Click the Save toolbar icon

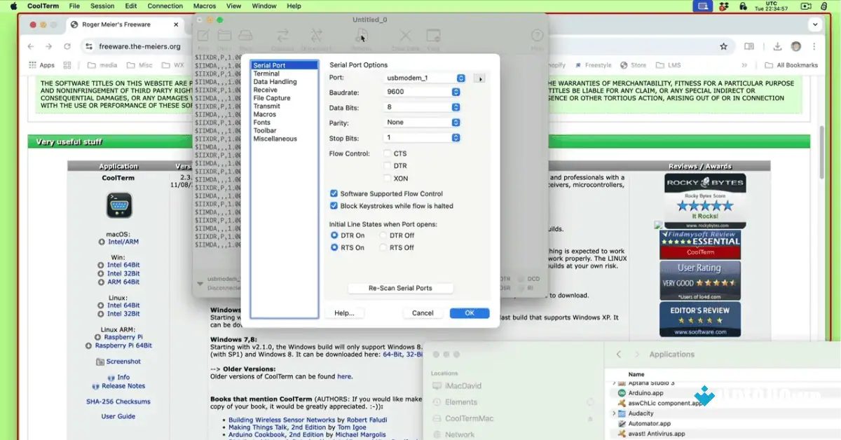(x=246, y=35)
